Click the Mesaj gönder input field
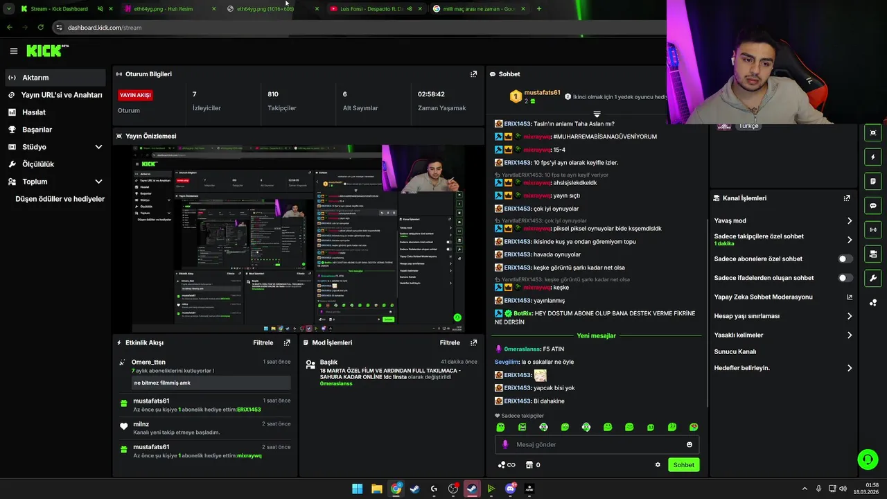This screenshot has height=499, width=887. pos(597,444)
